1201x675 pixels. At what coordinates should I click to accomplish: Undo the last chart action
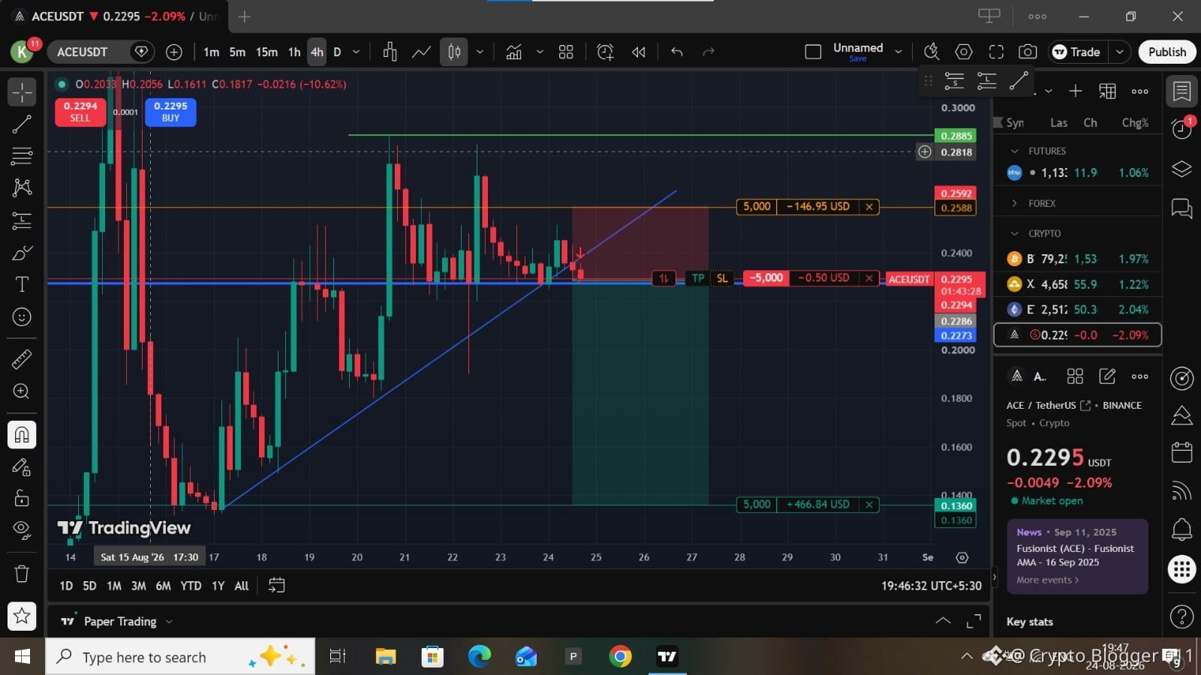(677, 52)
